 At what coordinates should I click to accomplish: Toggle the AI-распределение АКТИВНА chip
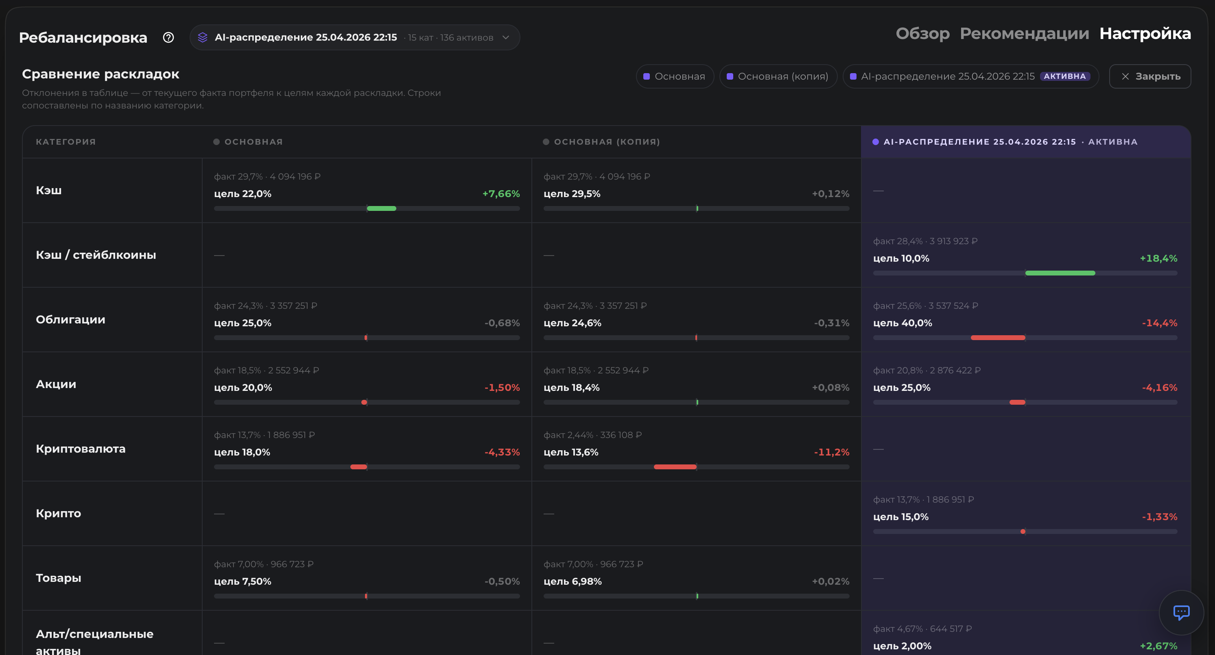tap(971, 76)
